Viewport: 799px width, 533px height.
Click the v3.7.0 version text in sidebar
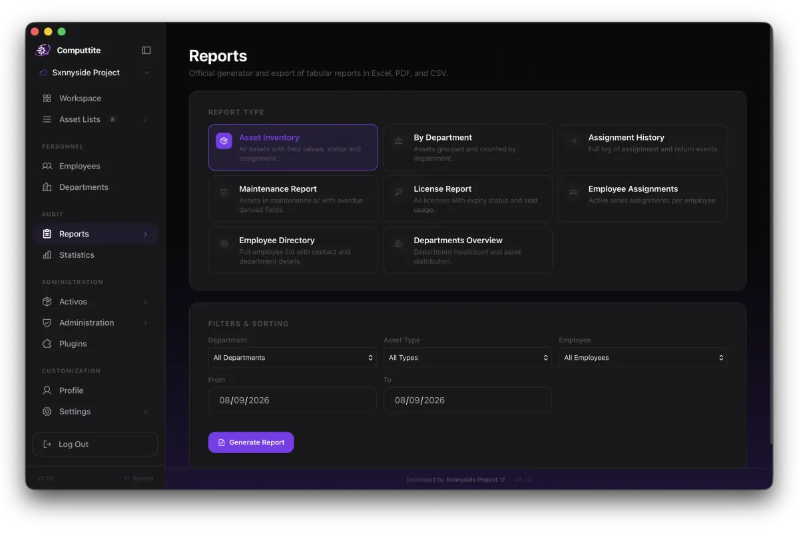point(45,478)
